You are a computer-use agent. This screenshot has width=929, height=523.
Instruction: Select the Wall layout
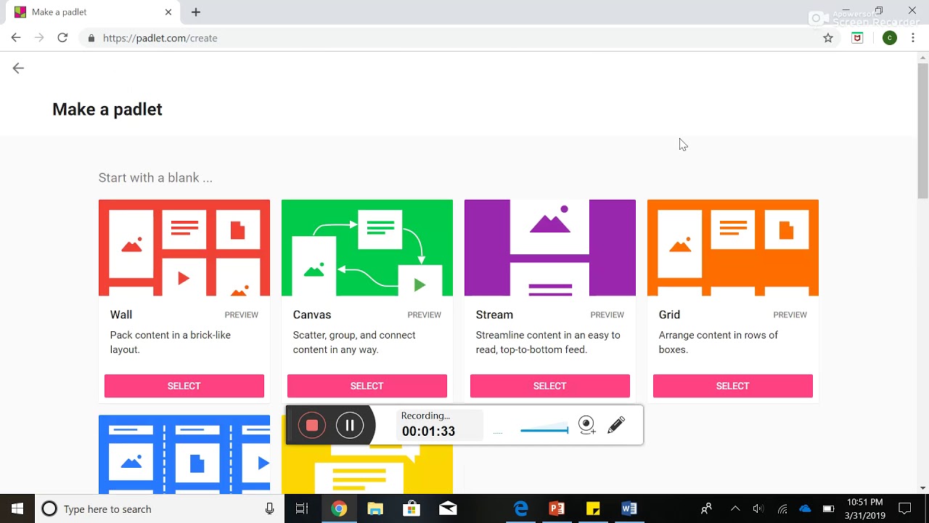click(x=184, y=386)
